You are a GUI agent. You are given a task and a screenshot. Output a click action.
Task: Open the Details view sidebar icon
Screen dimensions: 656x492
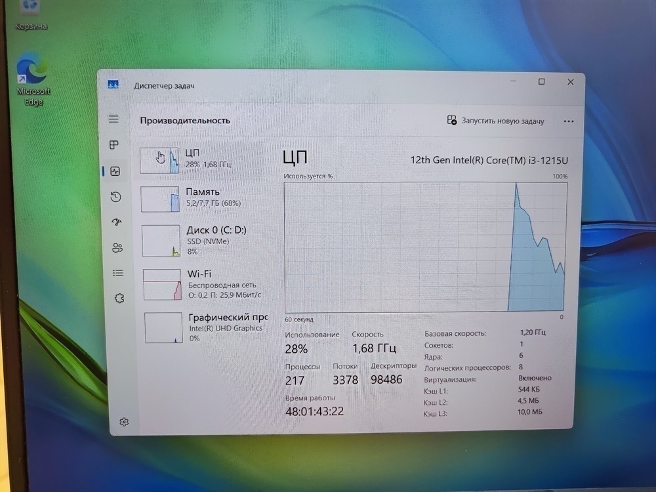pyautogui.click(x=117, y=273)
